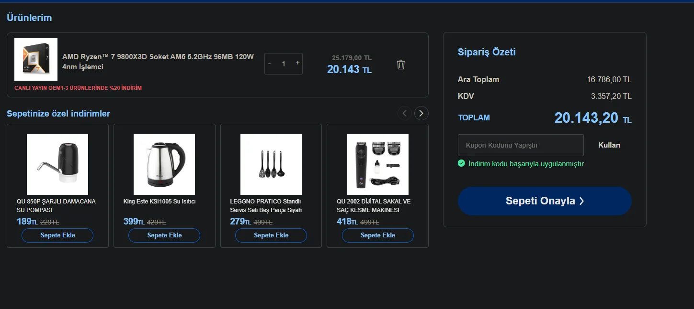Image resolution: width=694 pixels, height=309 pixels.
Task: Open LEGGNO PRATICO utensil set image
Action: (x=271, y=164)
